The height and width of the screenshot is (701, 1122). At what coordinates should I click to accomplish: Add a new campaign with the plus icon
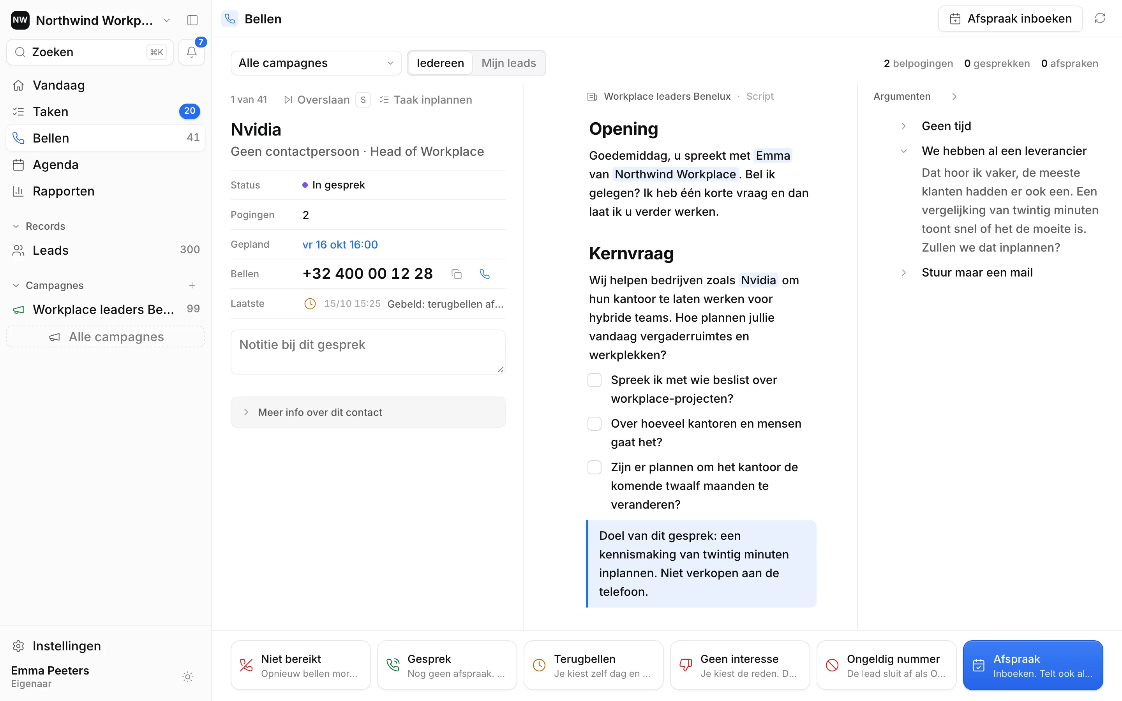click(192, 285)
